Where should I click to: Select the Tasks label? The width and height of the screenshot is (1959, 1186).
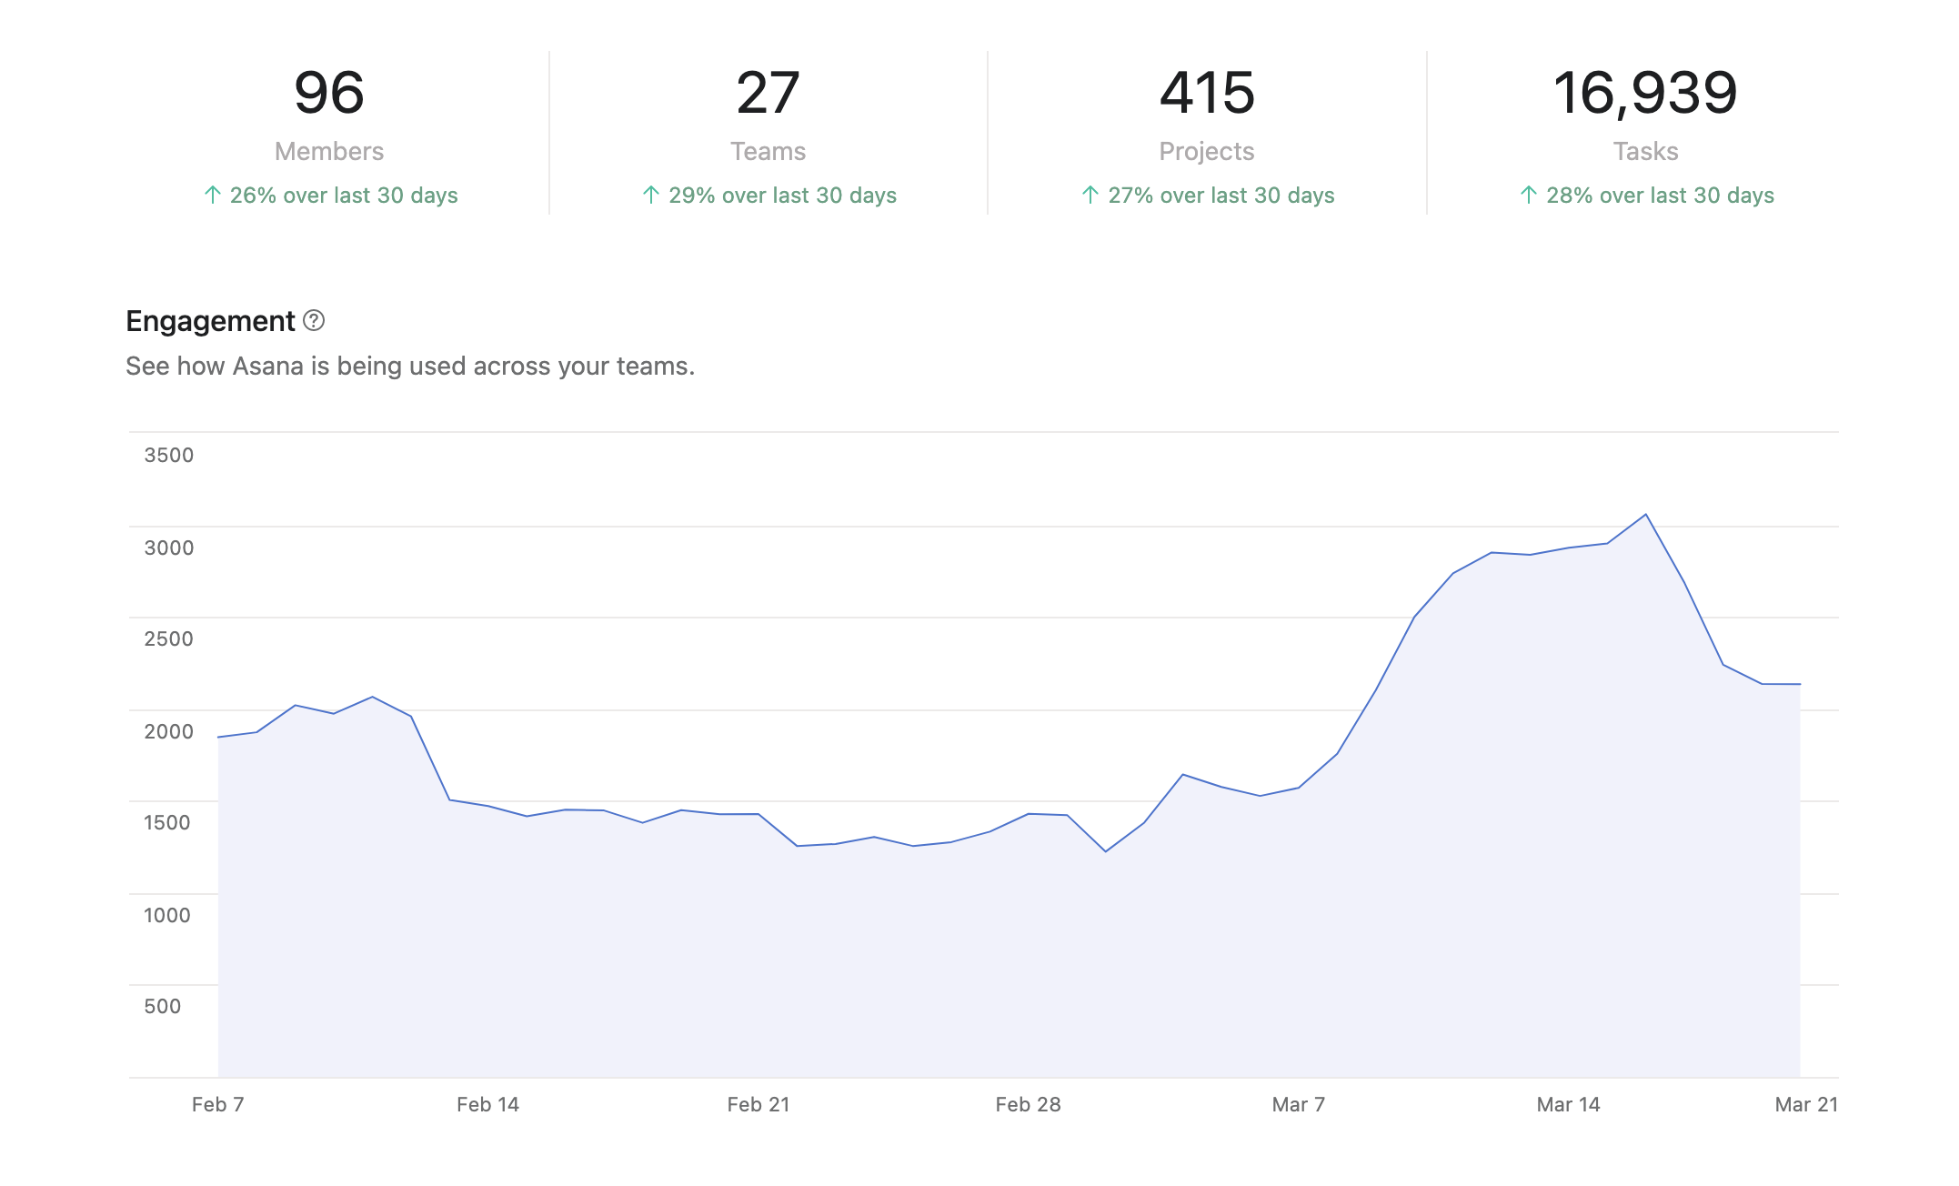click(1645, 151)
